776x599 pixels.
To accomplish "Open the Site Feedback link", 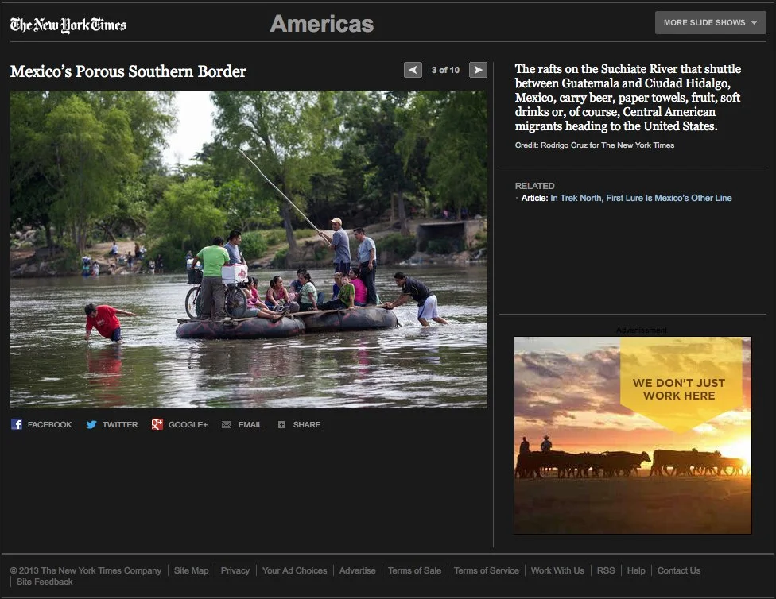I will tap(44, 582).
